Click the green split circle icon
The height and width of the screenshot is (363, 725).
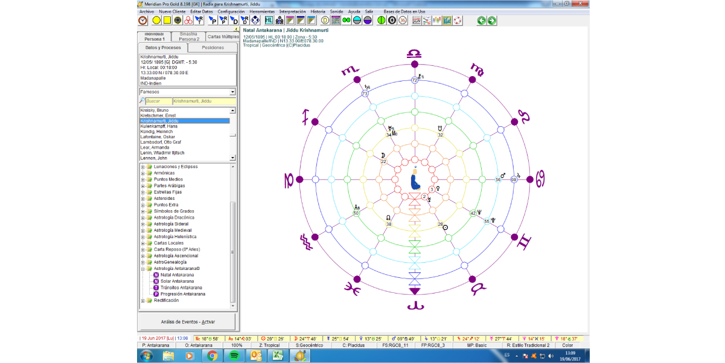click(x=382, y=21)
